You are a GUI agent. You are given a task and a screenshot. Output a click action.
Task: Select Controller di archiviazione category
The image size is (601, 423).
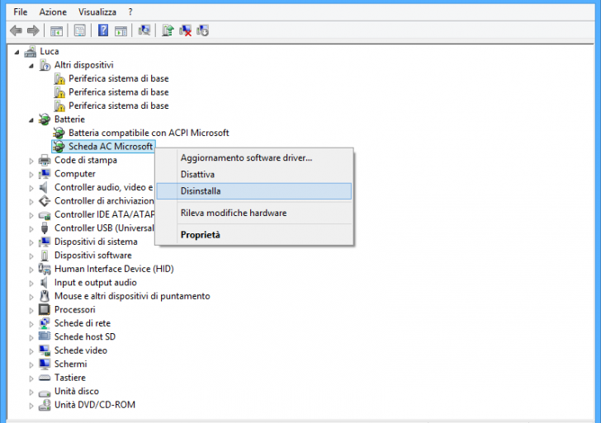[x=104, y=201]
